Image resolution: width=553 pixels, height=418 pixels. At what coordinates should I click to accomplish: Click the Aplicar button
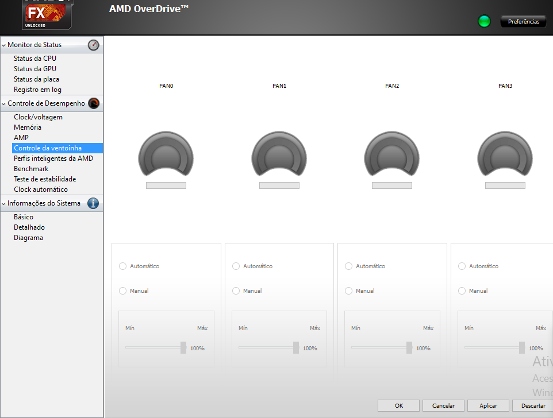point(488,406)
